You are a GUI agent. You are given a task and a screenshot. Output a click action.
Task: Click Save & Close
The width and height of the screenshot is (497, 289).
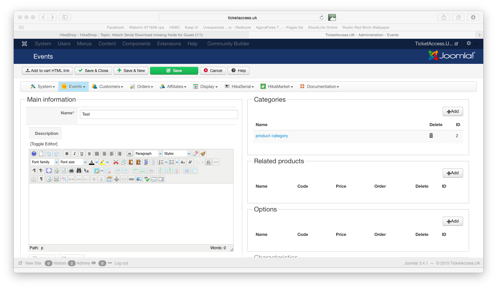pyautogui.click(x=93, y=71)
